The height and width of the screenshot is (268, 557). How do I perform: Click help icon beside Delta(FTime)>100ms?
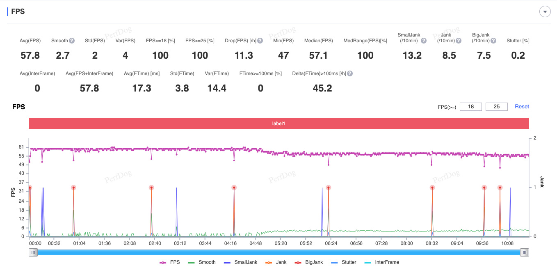coord(350,73)
